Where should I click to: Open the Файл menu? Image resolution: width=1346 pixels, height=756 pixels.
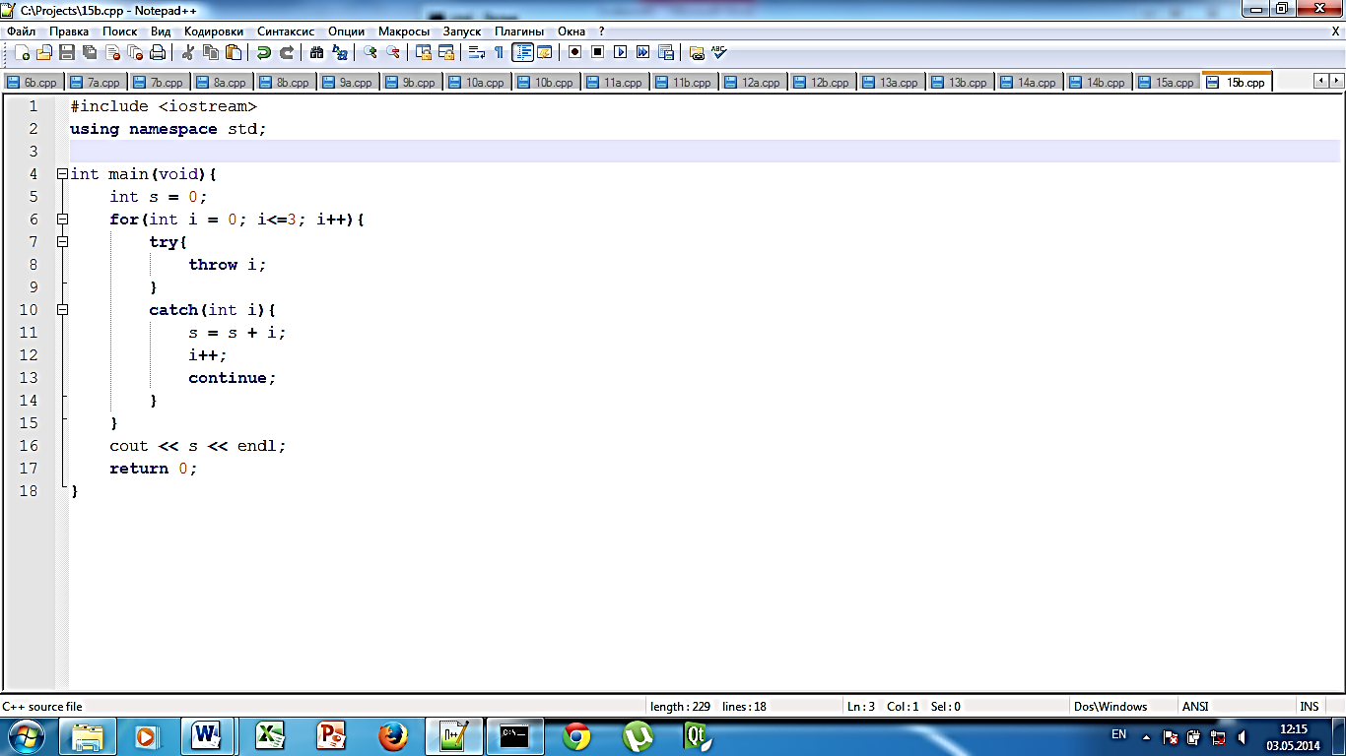tap(21, 31)
